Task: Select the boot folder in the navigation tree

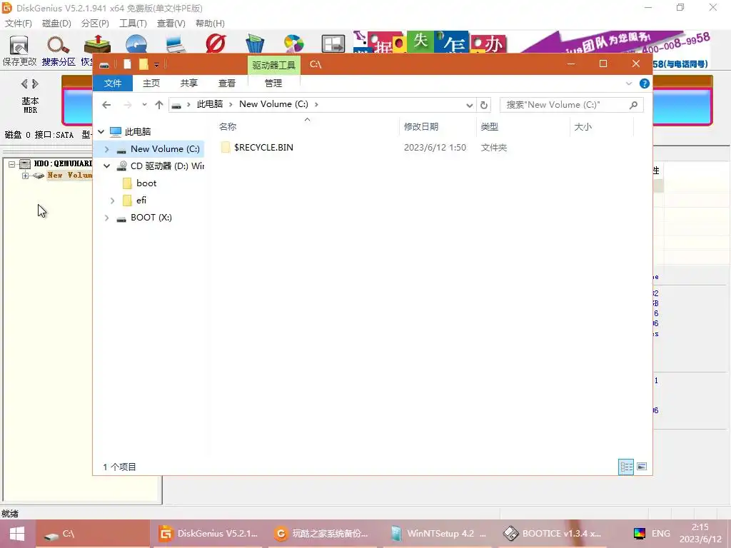Action: 146,183
